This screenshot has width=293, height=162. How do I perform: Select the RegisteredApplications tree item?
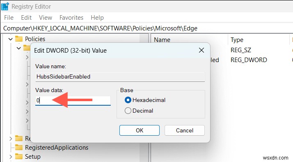point(57,148)
